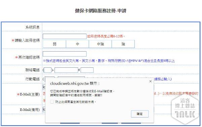Click the 中 password strength cell
This screenshot has width=202, height=127.
click(77, 44)
